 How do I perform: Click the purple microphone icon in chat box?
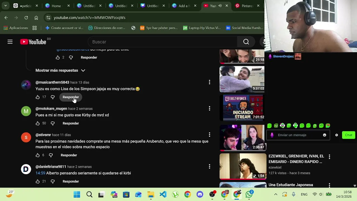coord(272,135)
